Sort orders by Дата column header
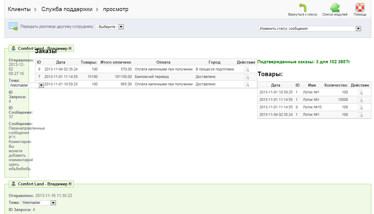 tap(61, 62)
